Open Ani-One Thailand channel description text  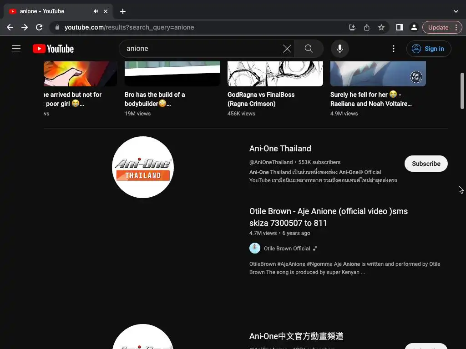coord(323,176)
